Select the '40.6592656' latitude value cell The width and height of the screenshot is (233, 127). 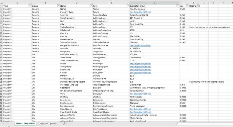point(154,48)
